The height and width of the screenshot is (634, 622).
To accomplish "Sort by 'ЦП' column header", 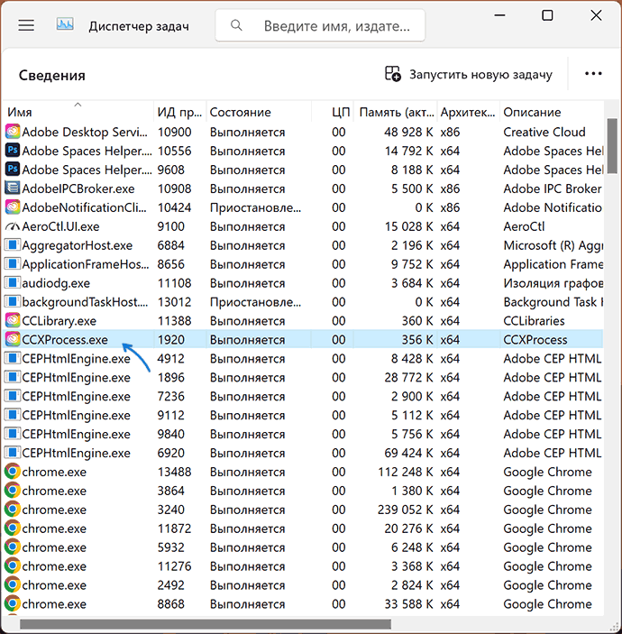I will point(333,112).
